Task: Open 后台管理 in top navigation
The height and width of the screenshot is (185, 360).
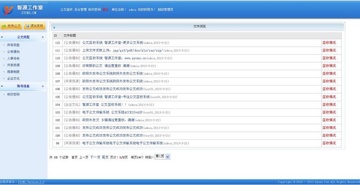Action: pos(81,9)
